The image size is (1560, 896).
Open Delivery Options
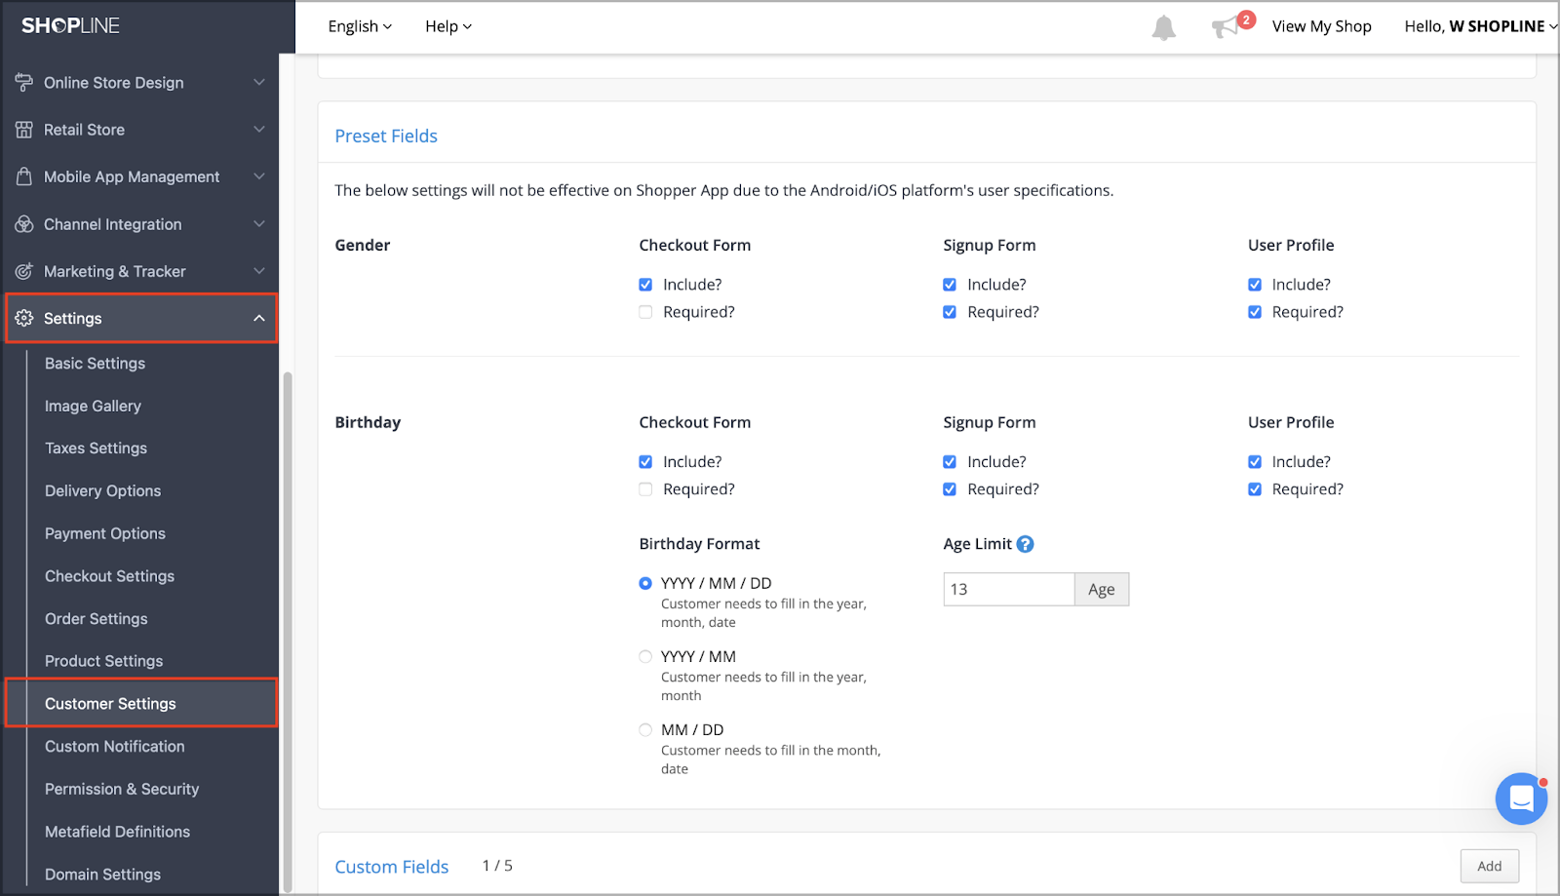click(x=102, y=491)
